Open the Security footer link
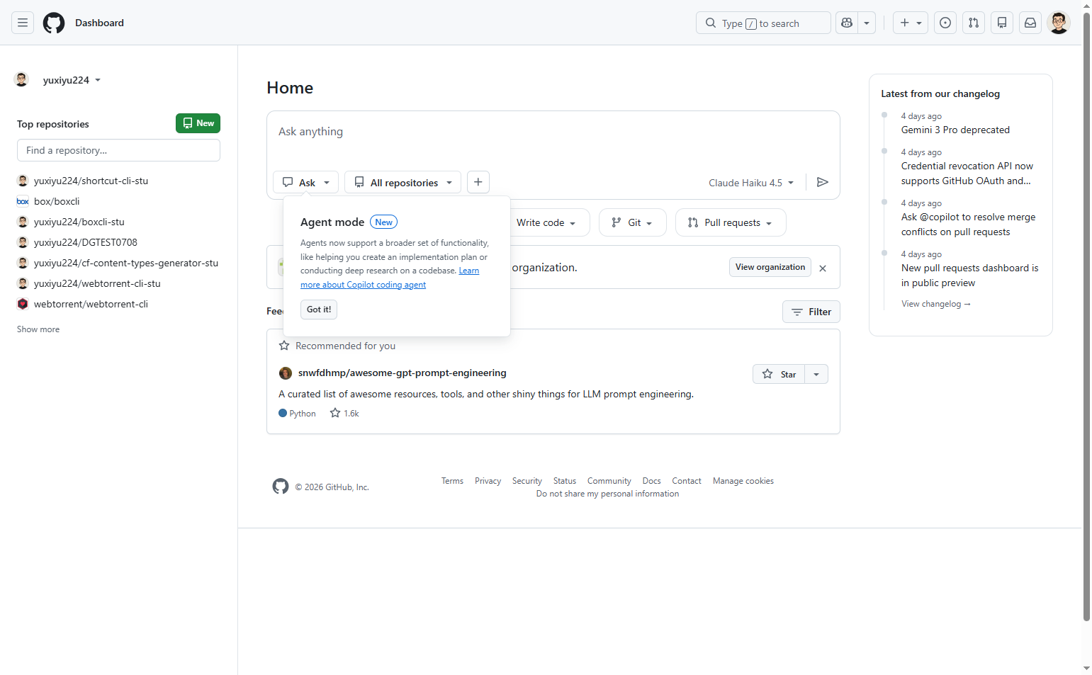1092x675 pixels. 527,481
